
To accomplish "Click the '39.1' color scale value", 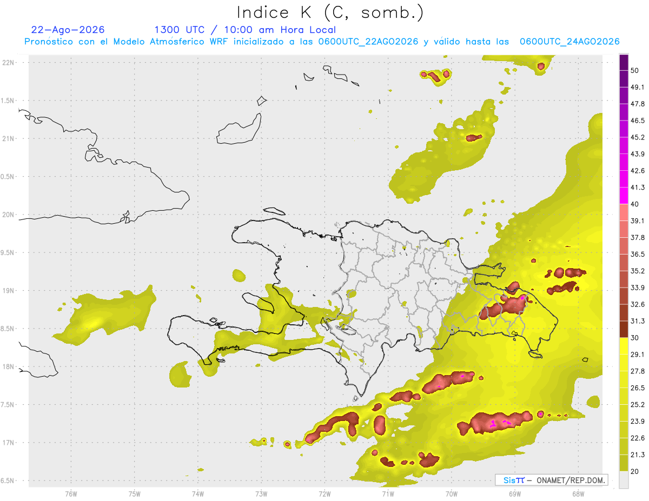I will [x=638, y=221].
